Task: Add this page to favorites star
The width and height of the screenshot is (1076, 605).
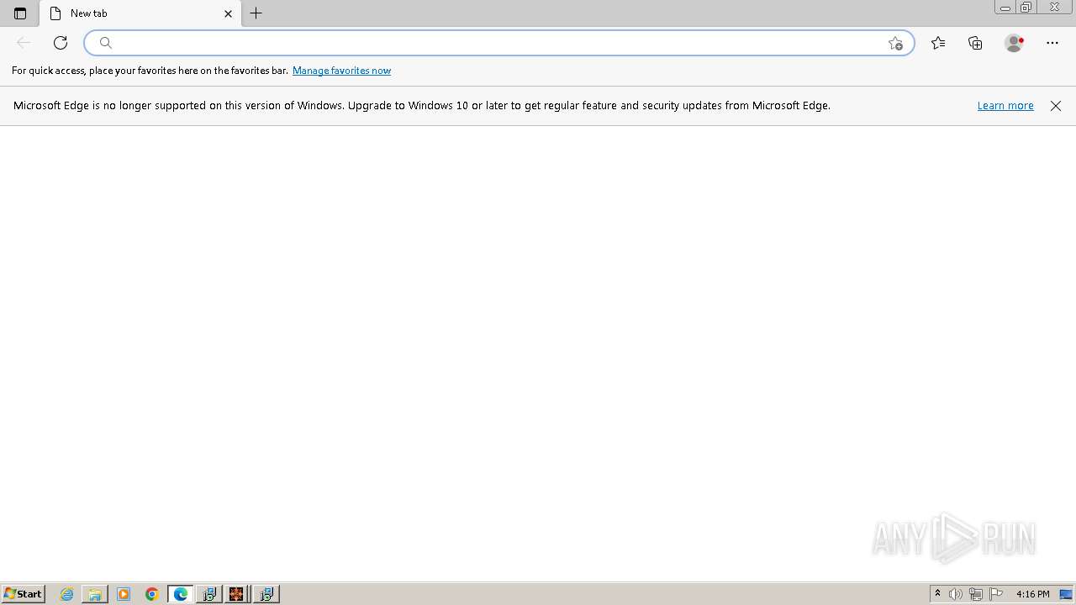Action: [895, 43]
